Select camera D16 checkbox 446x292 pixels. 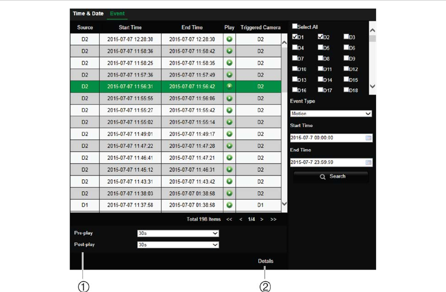(x=295, y=90)
